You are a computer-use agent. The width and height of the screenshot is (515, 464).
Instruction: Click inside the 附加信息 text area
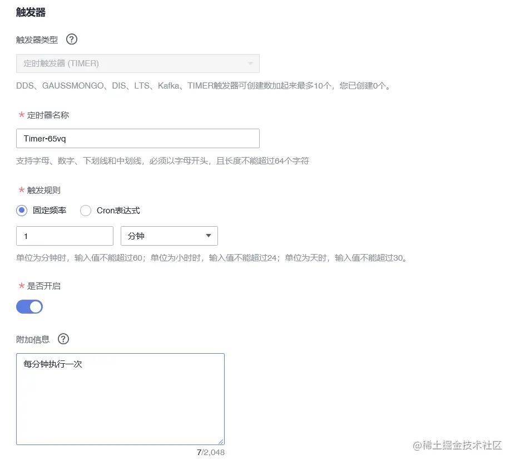tap(120, 398)
